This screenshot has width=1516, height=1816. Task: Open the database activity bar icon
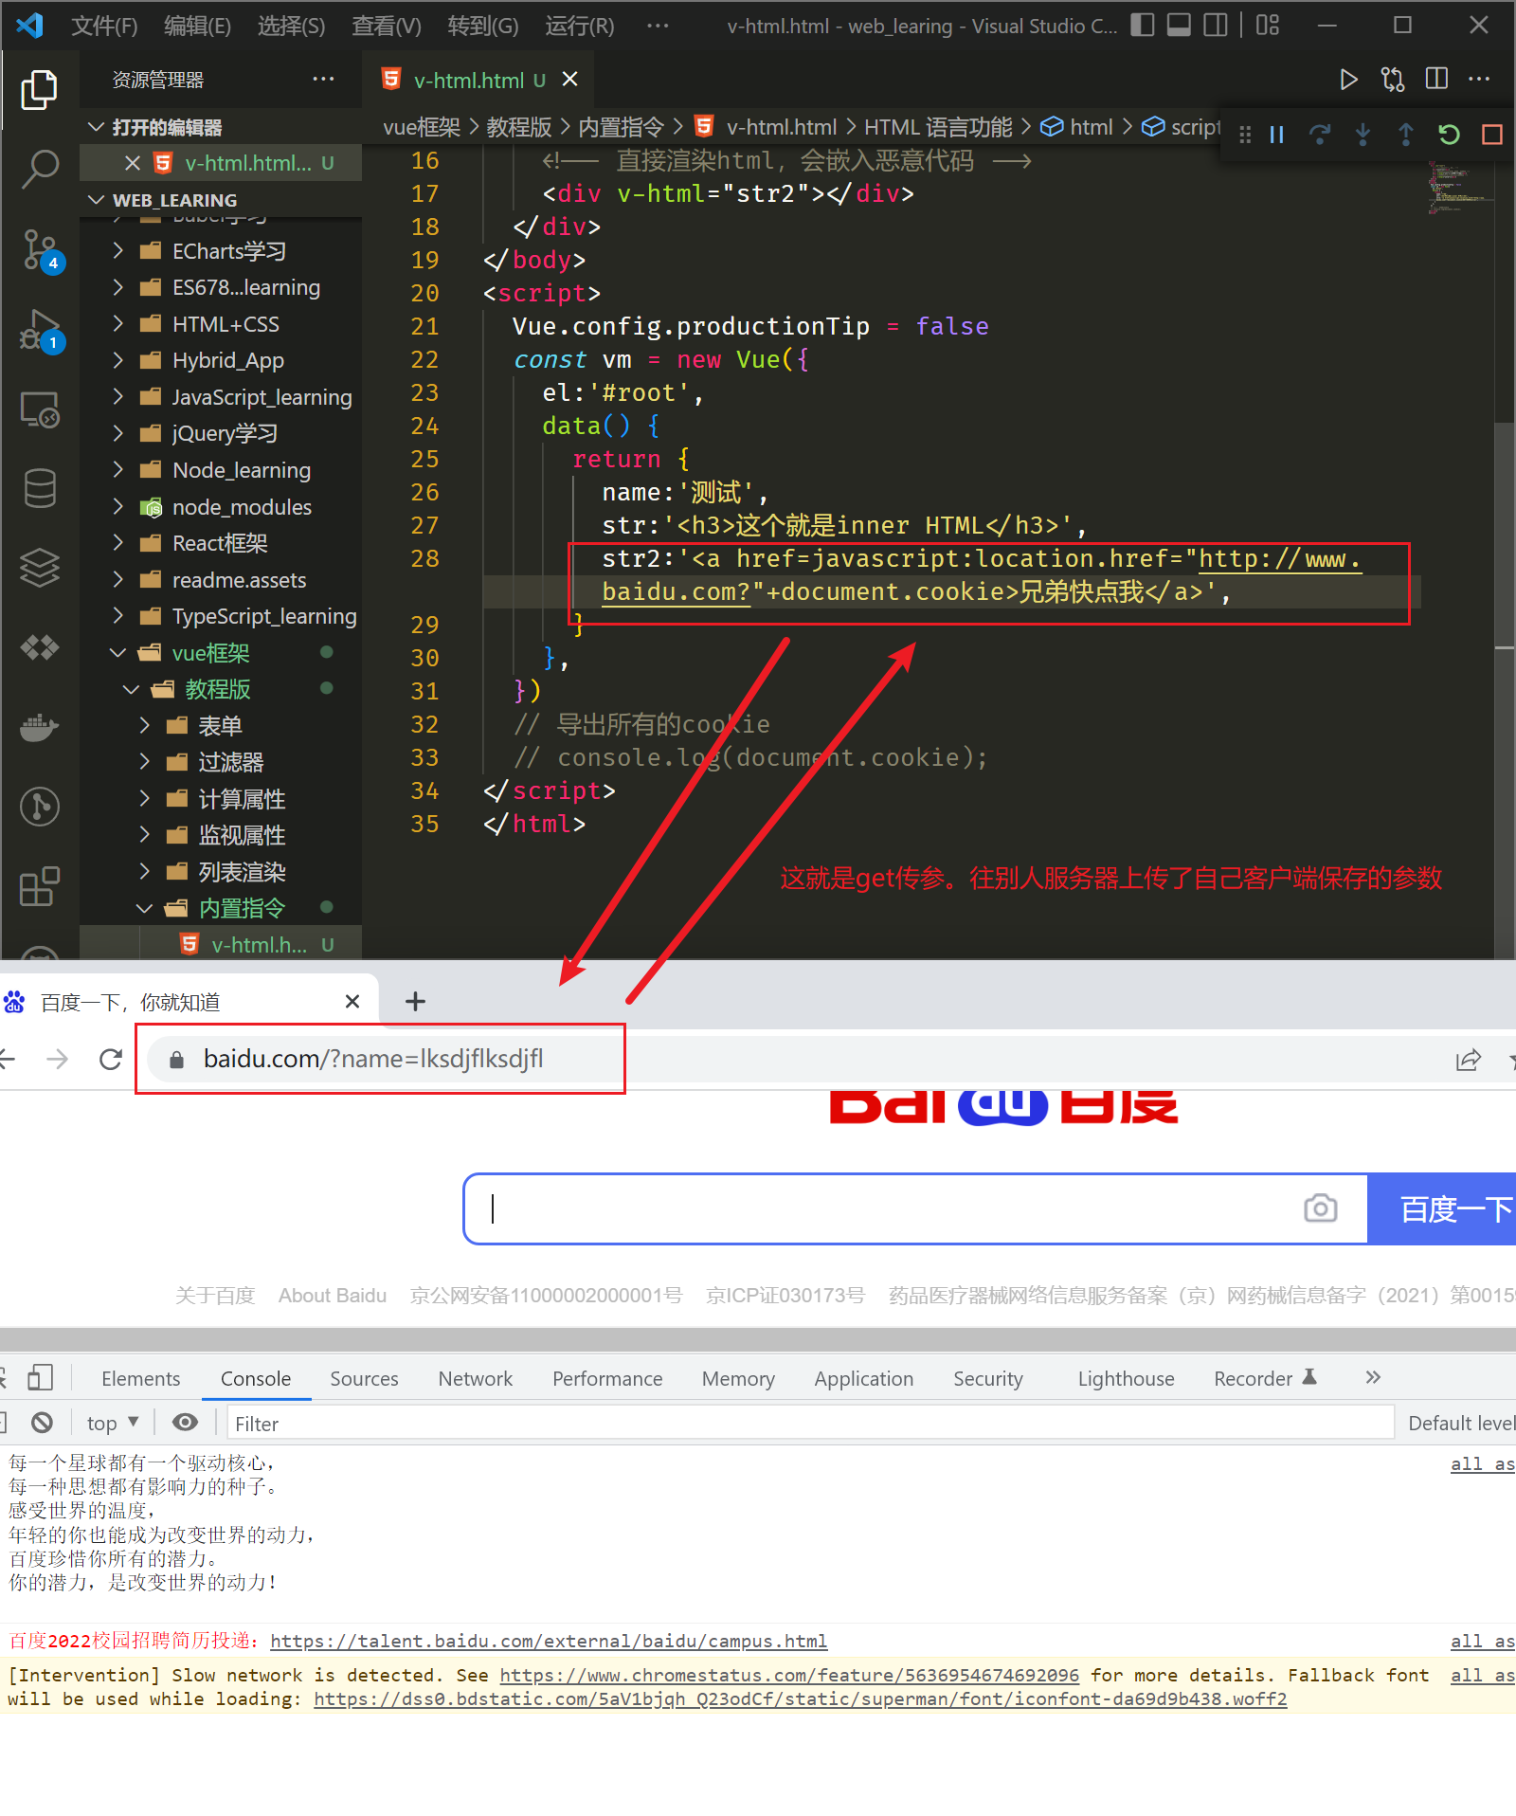click(x=40, y=488)
